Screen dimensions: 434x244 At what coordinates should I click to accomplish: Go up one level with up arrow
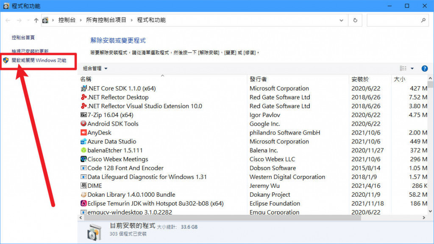pyautogui.click(x=36, y=20)
